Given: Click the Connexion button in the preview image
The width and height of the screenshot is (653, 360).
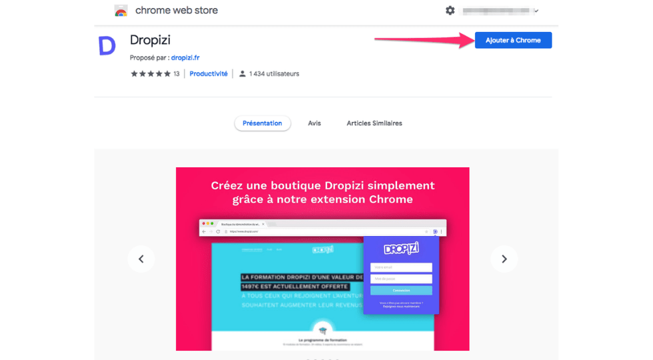Looking at the screenshot, I should 401,291.
